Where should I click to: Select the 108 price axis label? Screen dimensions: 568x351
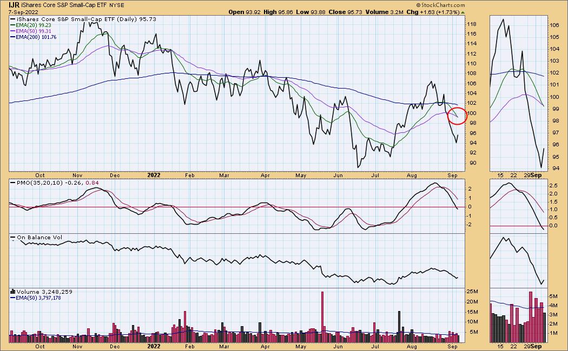471,73
